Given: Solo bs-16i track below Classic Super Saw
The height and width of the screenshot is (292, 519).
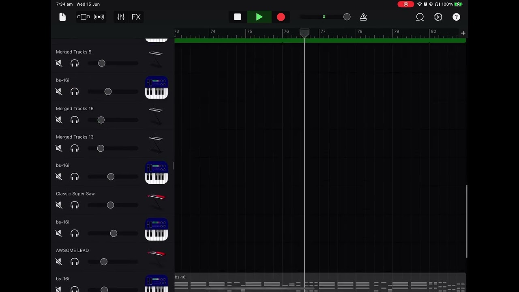Looking at the screenshot, I should click(75, 234).
